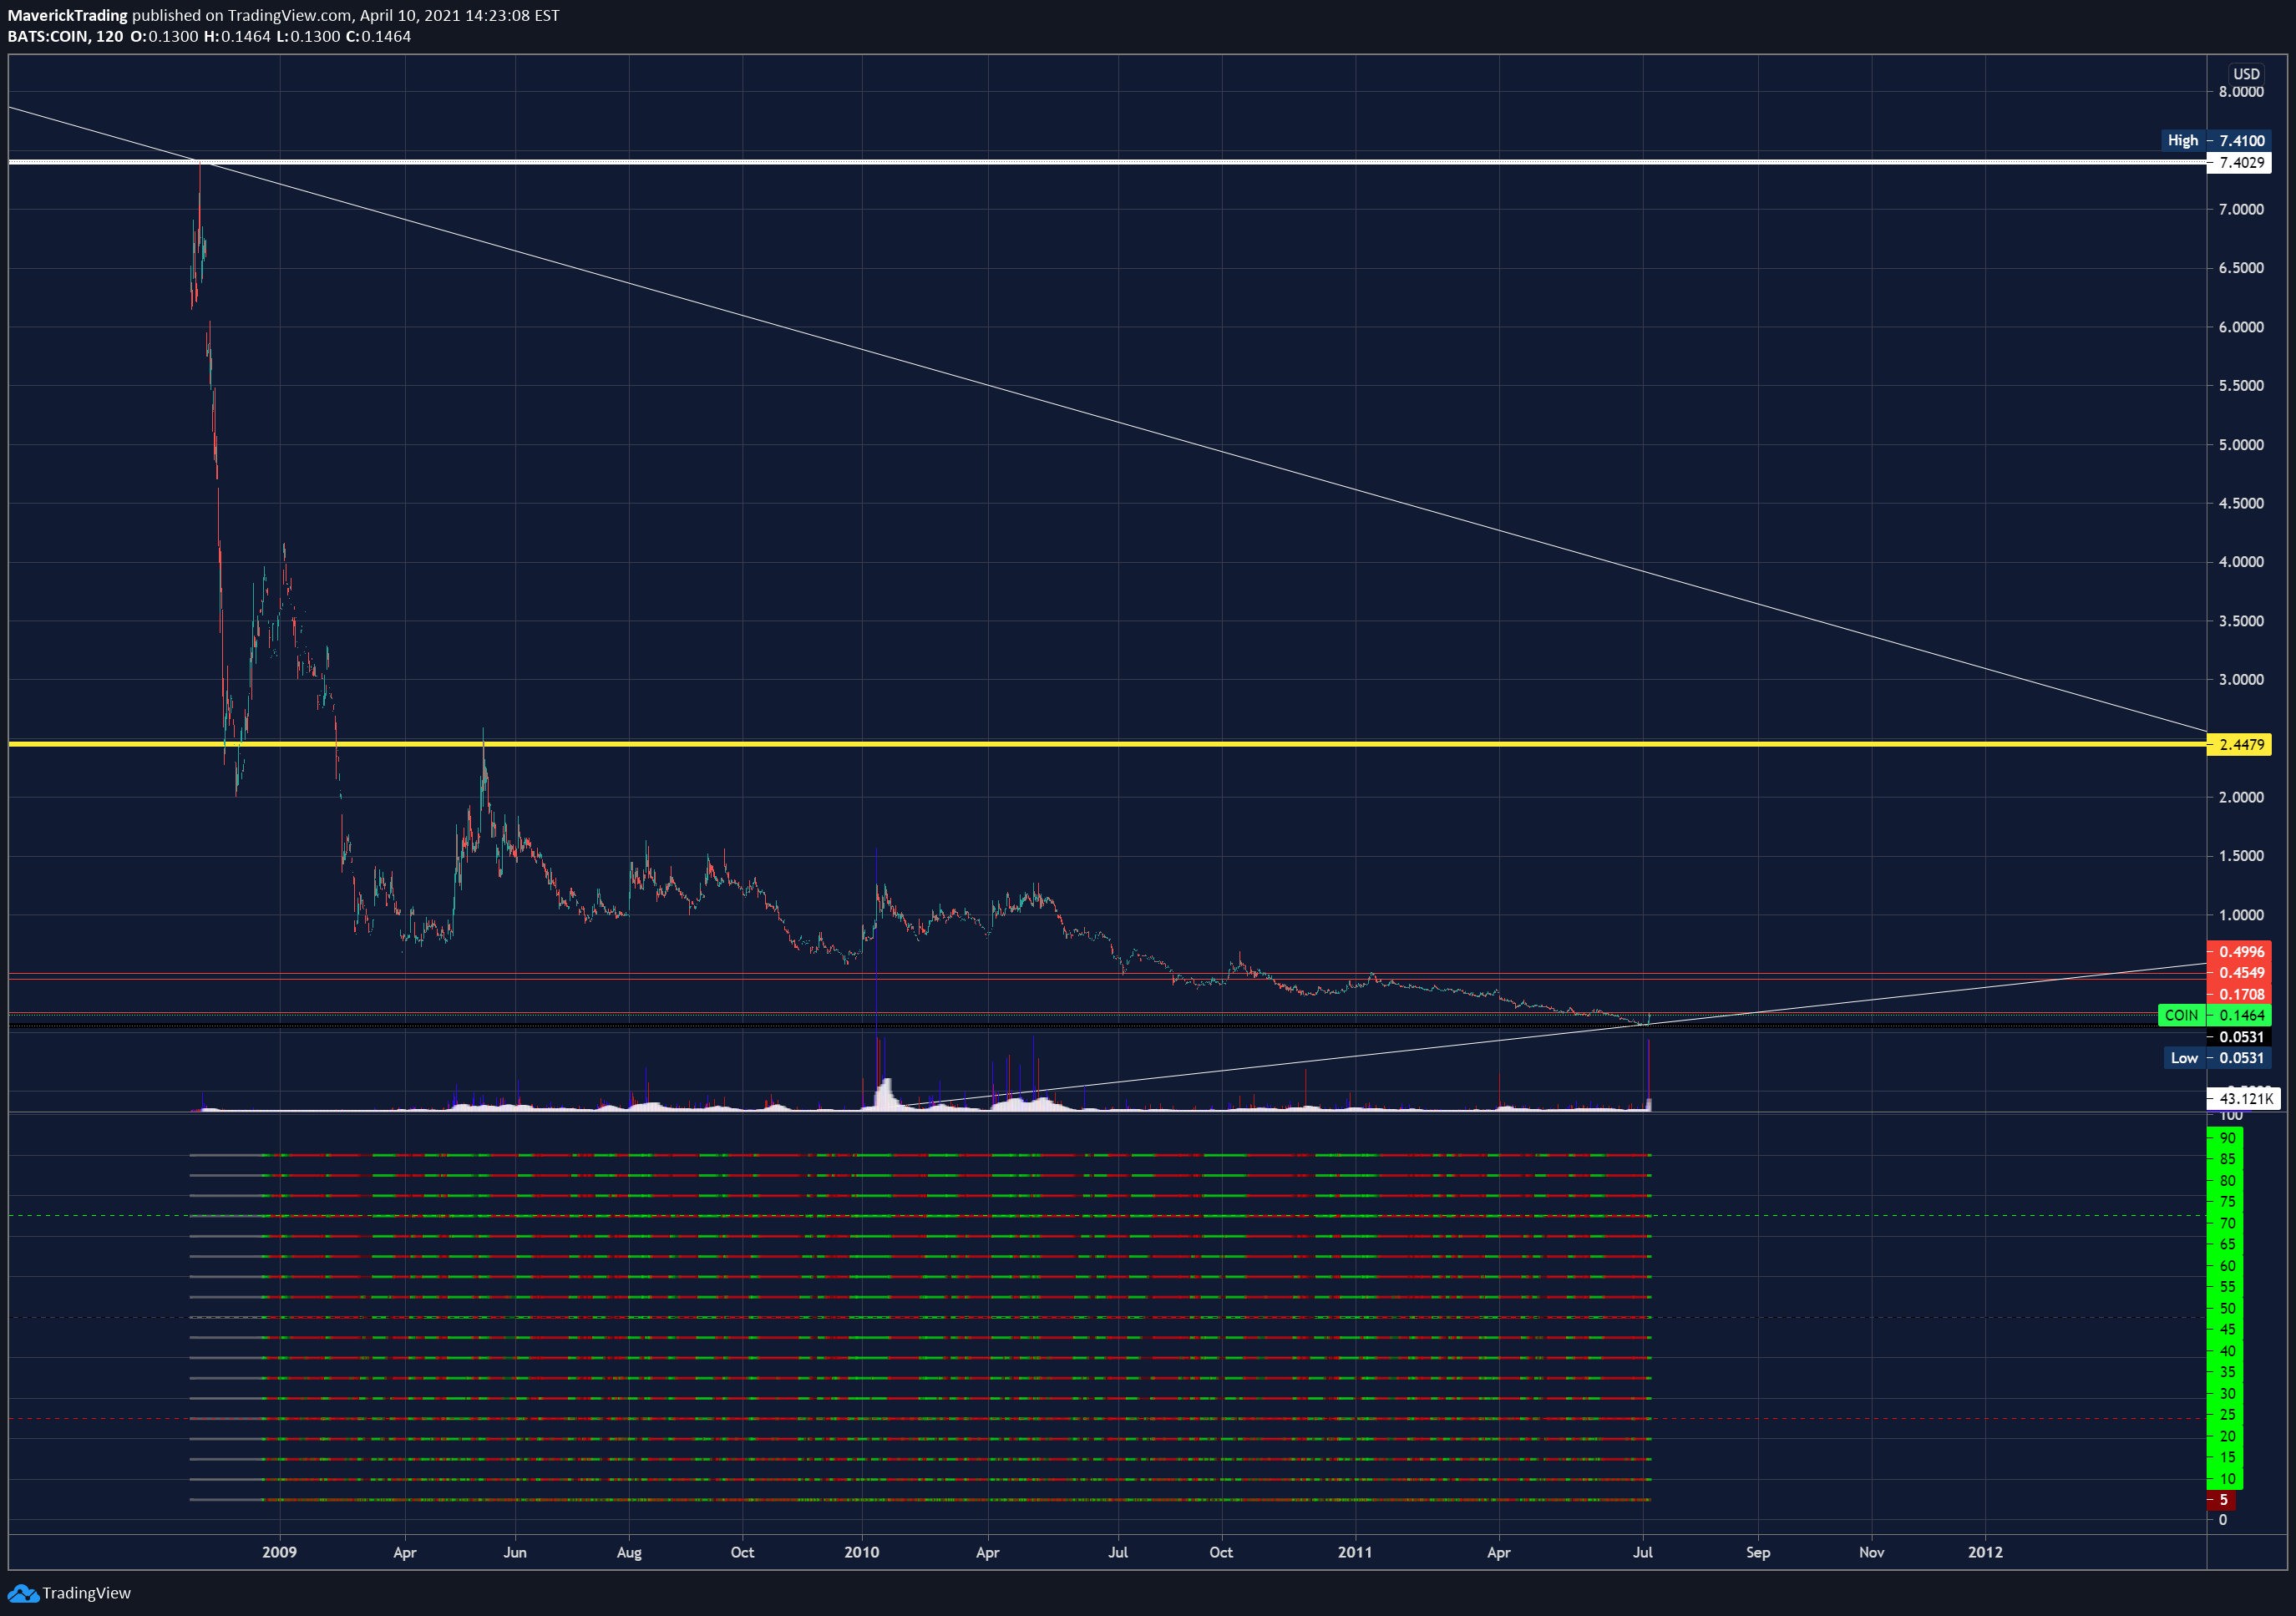Image resolution: width=2296 pixels, height=1616 pixels.
Task: Click the 43.121K volume label
Action: tap(2245, 1099)
